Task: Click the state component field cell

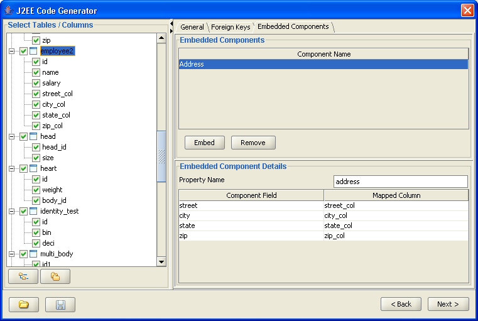Action: coord(251,226)
